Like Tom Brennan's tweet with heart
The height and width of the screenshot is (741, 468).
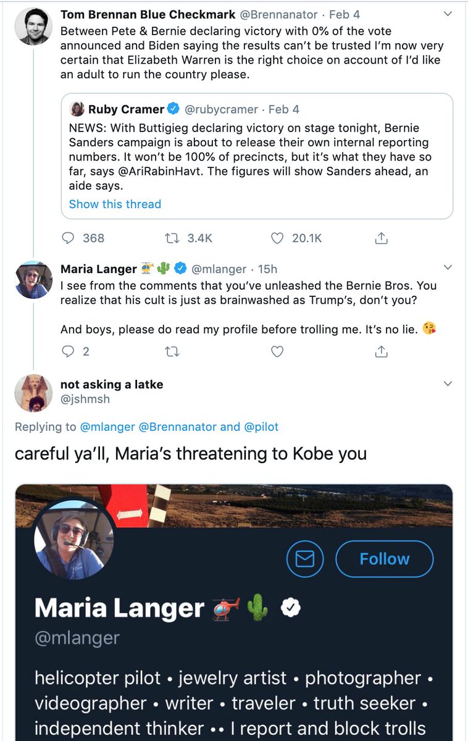pyautogui.click(x=278, y=238)
